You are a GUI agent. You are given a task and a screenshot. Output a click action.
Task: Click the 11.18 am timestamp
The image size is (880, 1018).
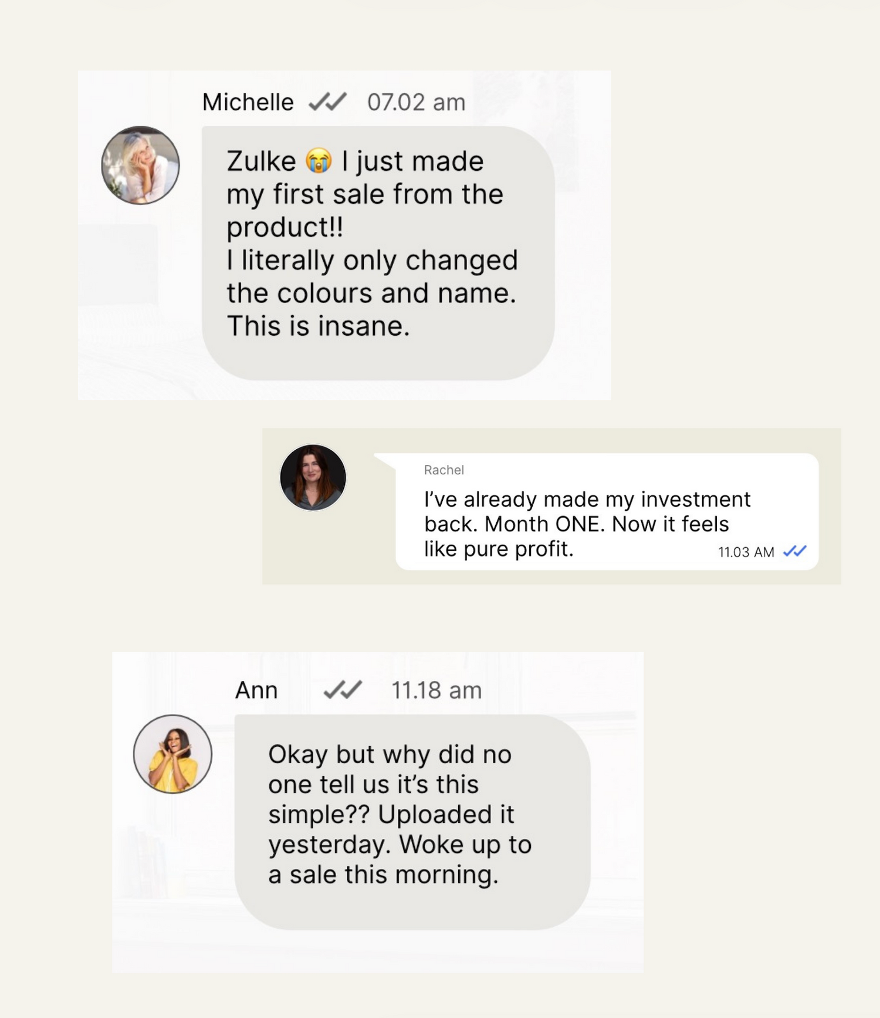pyautogui.click(x=436, y=690)
